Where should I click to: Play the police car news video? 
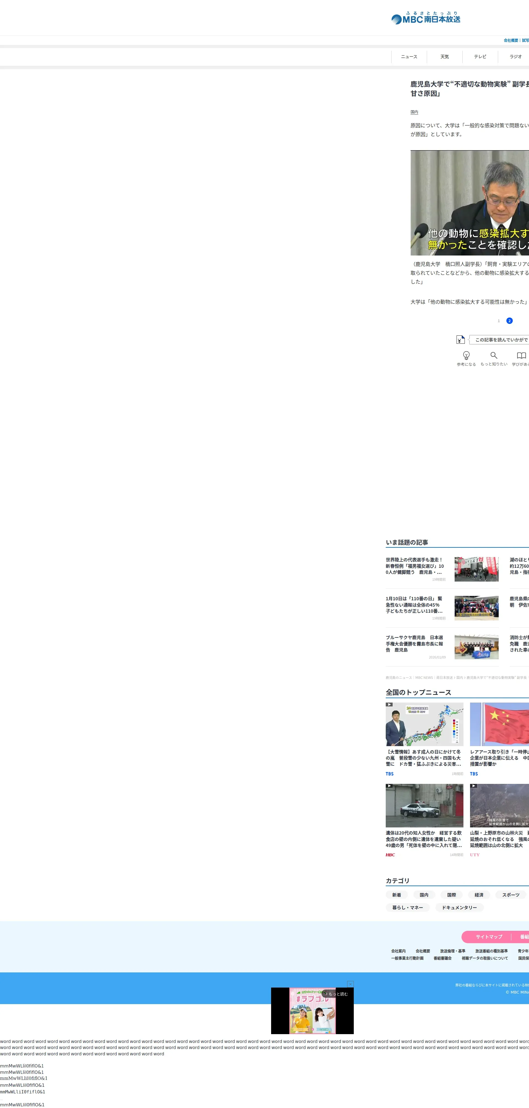424,805
